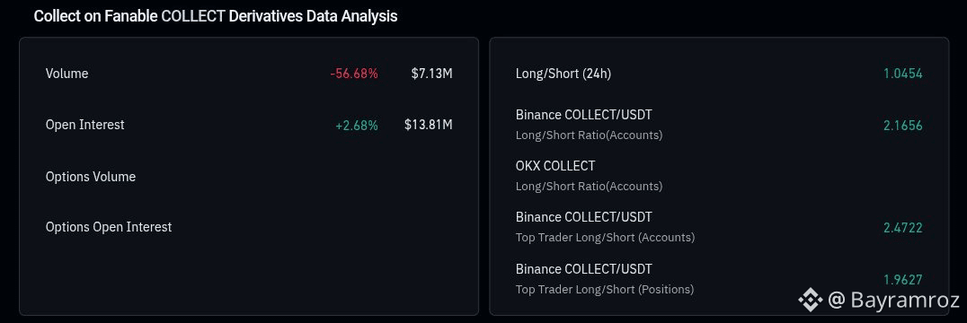Select the Volume row label
Screen dimensions: 967x323
pyautogui.click(x=67, y=74)
